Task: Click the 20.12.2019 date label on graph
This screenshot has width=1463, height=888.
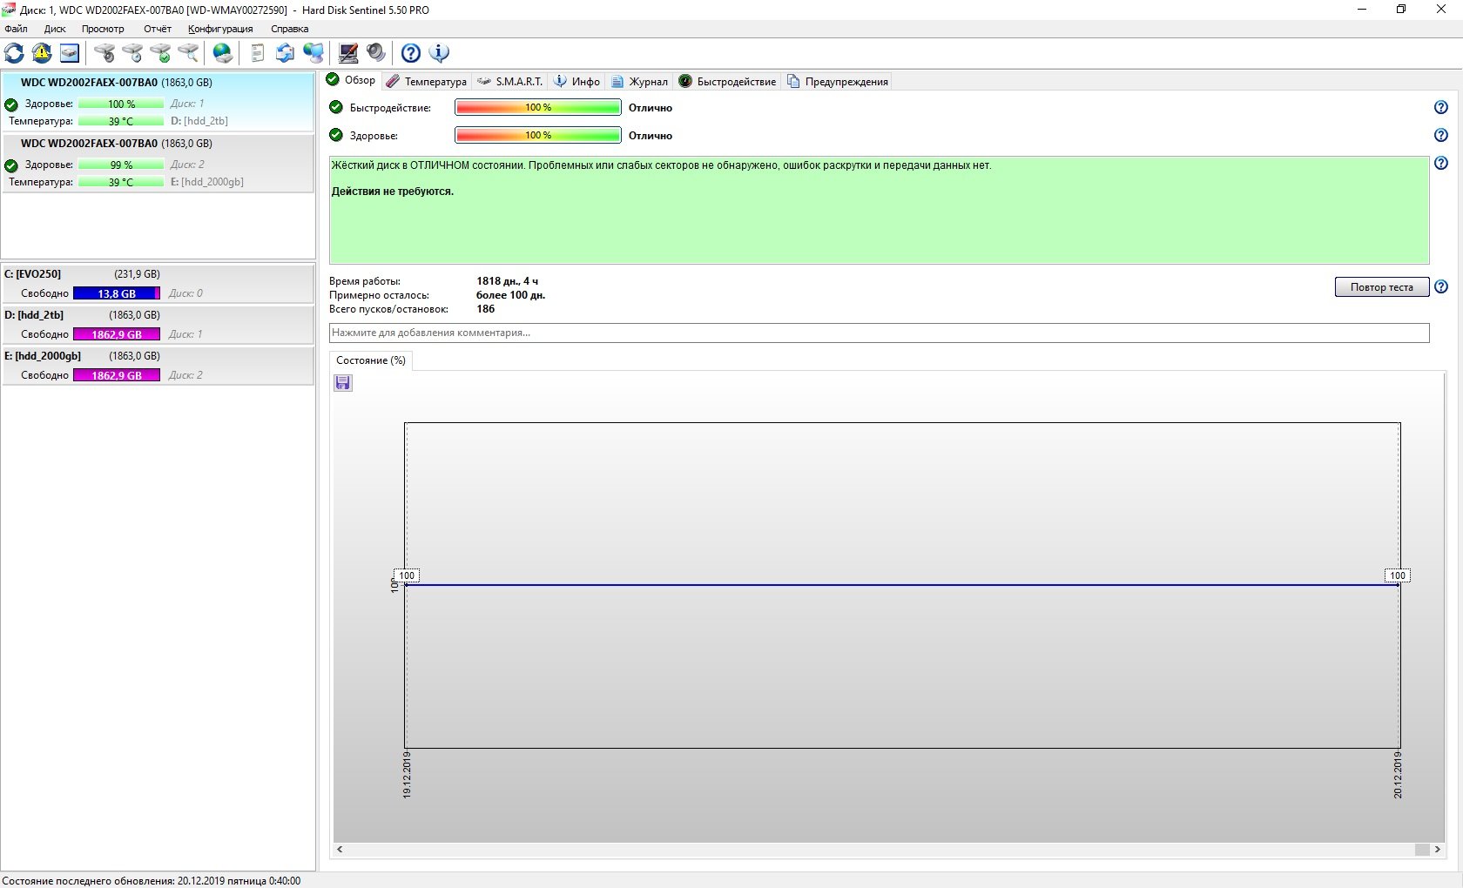Action: 1398,776
